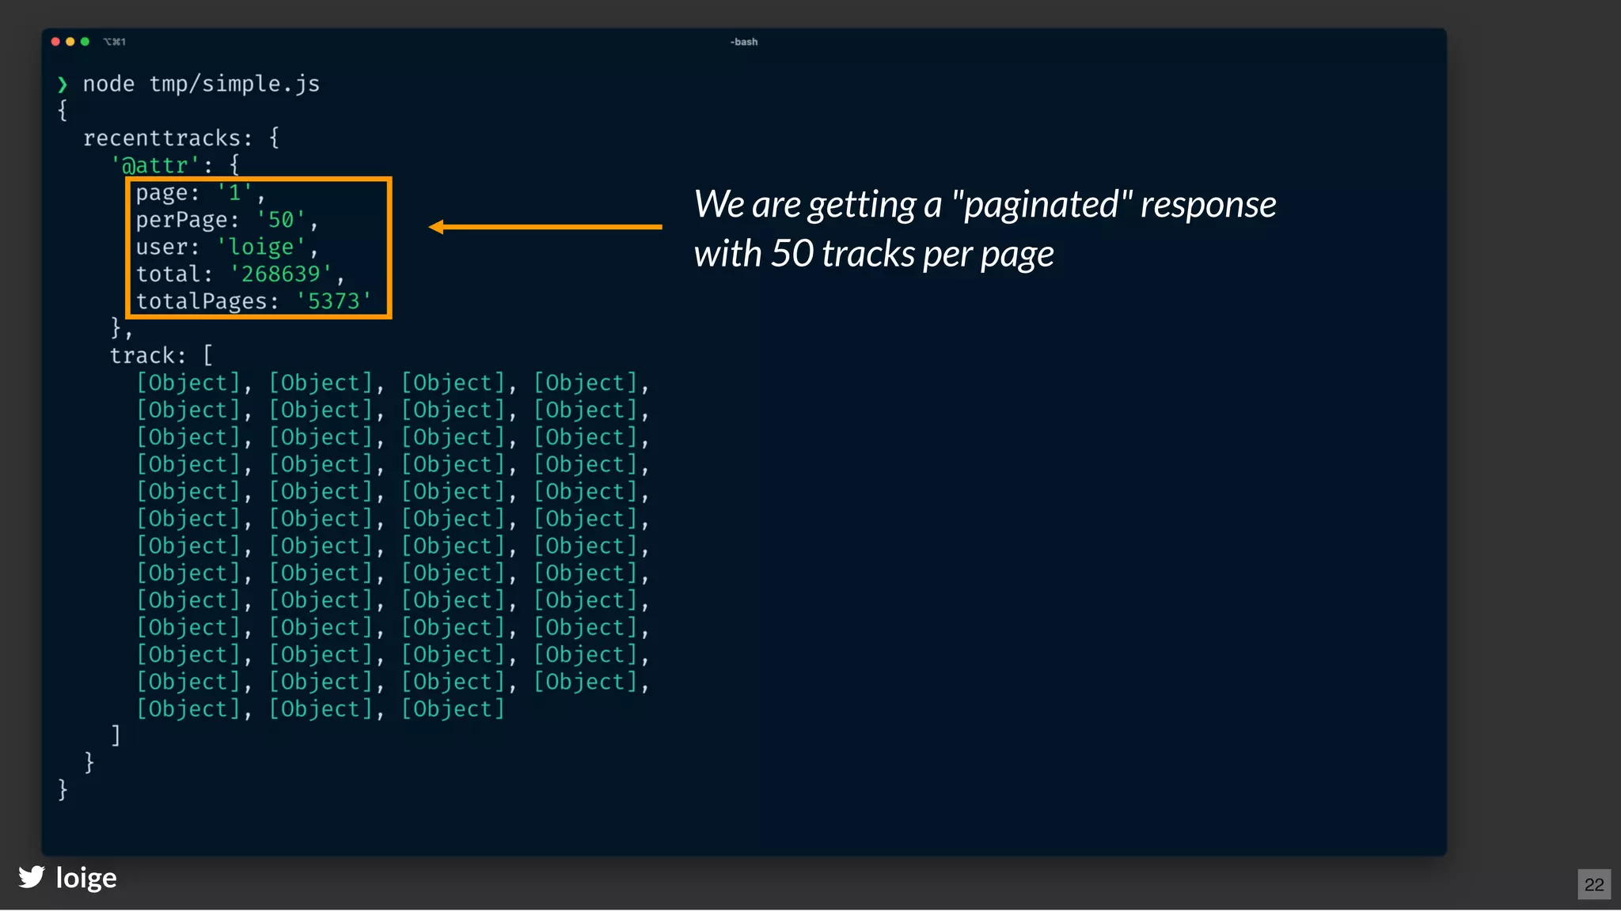The image size is (1621, 911).
Task: Click the -bash window title
Action: coord(744,42)
